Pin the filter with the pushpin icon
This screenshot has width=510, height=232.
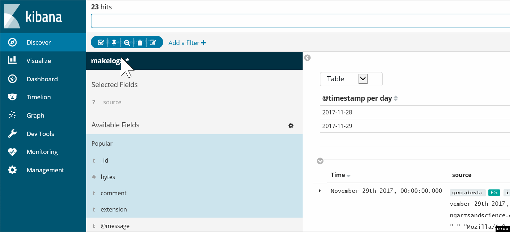(114, 42)
